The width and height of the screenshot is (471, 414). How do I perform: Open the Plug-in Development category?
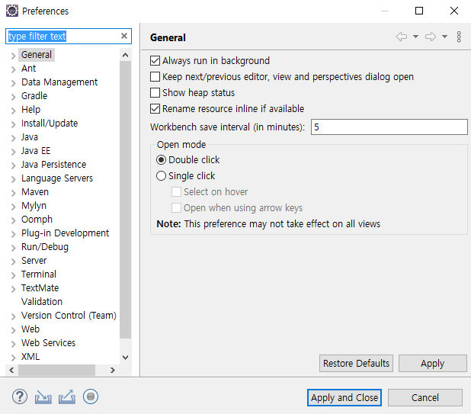(66, 233)
